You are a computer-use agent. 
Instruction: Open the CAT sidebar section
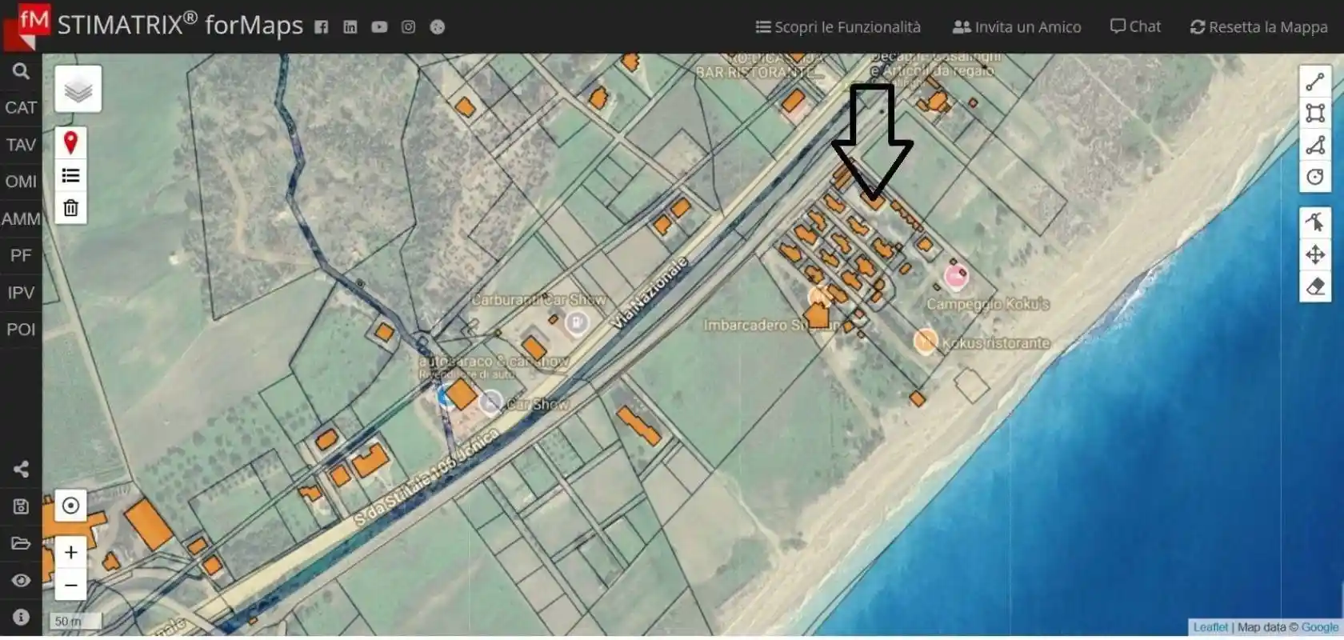point(21,108)
